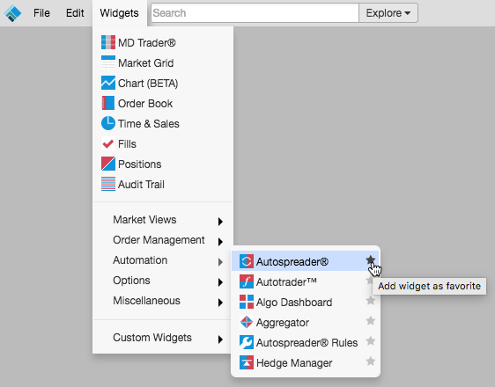Expand the Automation submenu arrow

click(x=220, y=262)
